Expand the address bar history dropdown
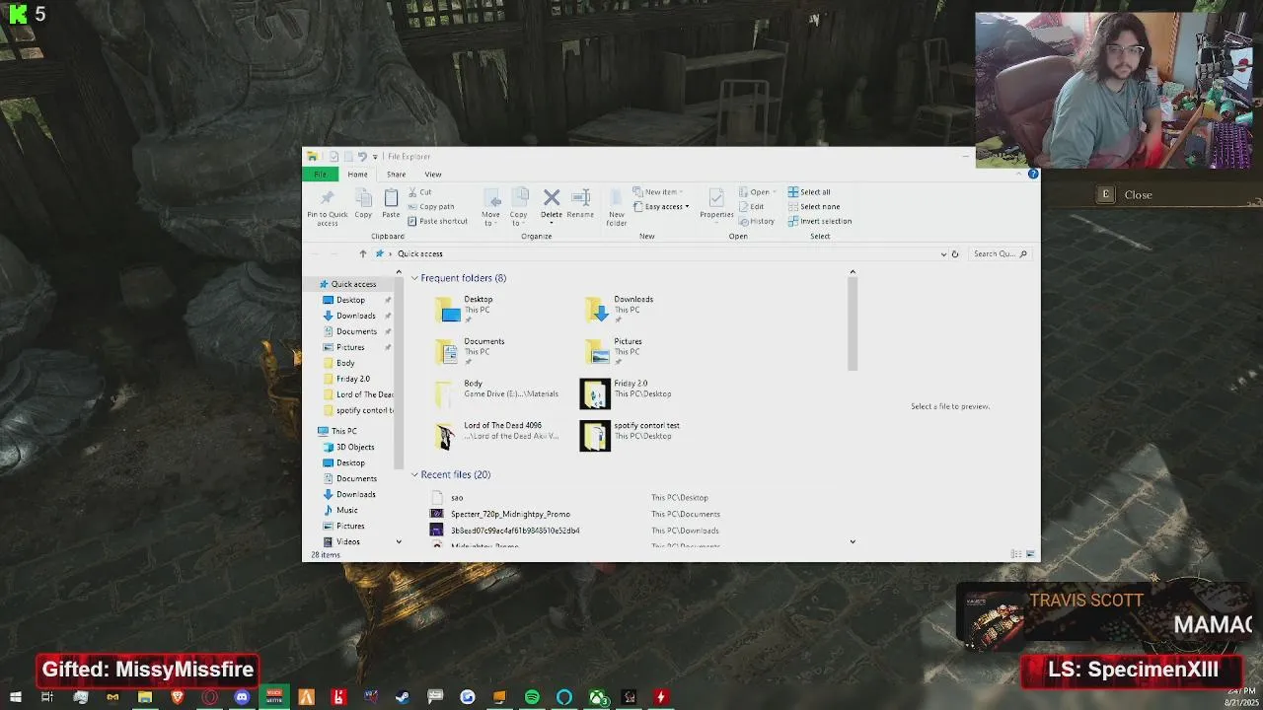 point(943,253)
